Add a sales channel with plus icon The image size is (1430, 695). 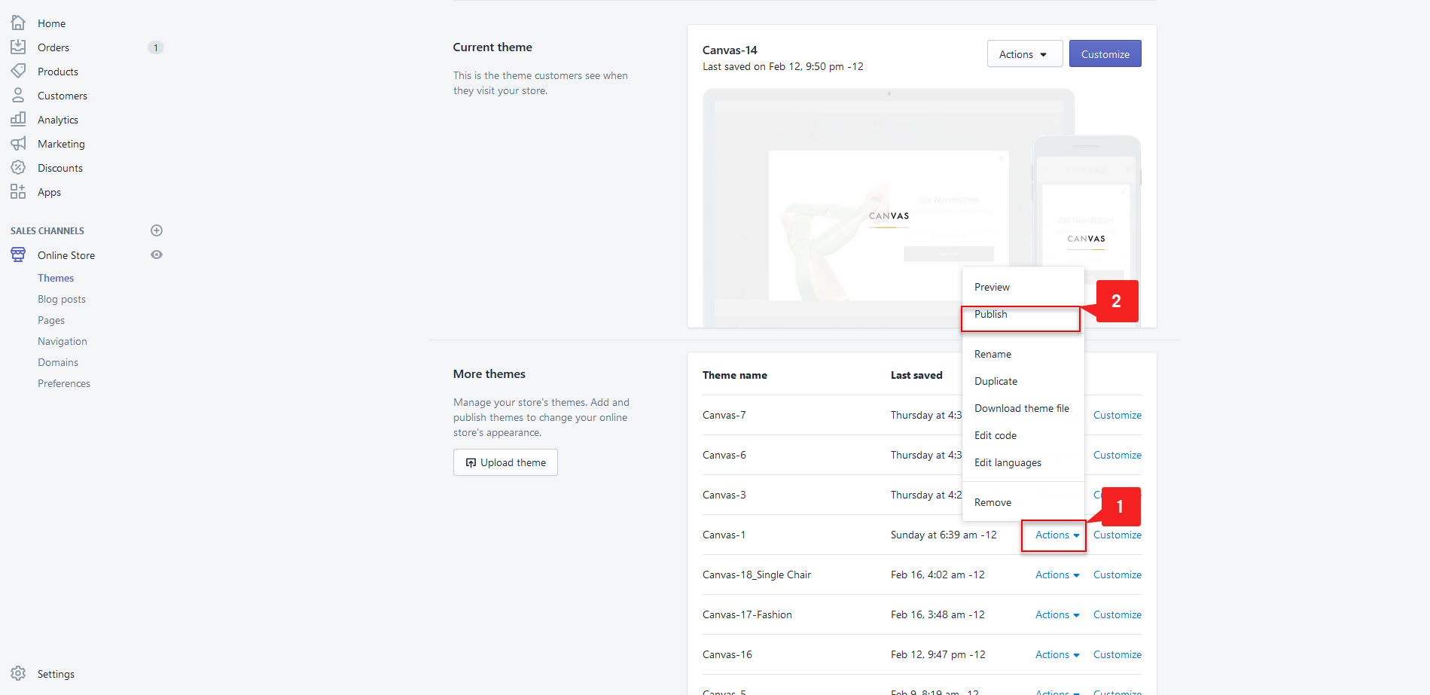point(157,230)
